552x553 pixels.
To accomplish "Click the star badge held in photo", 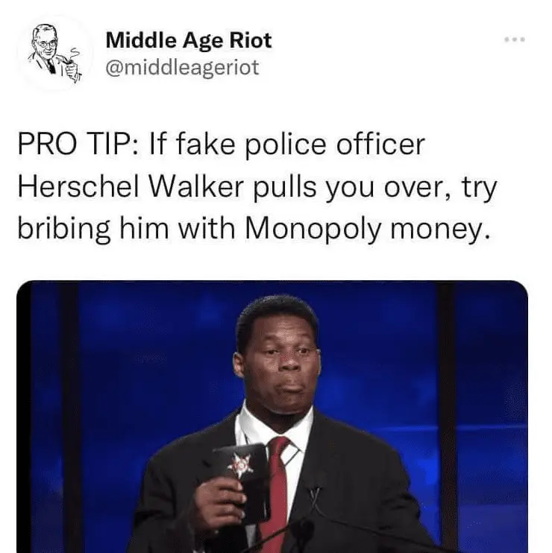I will [x=242, y=464].
